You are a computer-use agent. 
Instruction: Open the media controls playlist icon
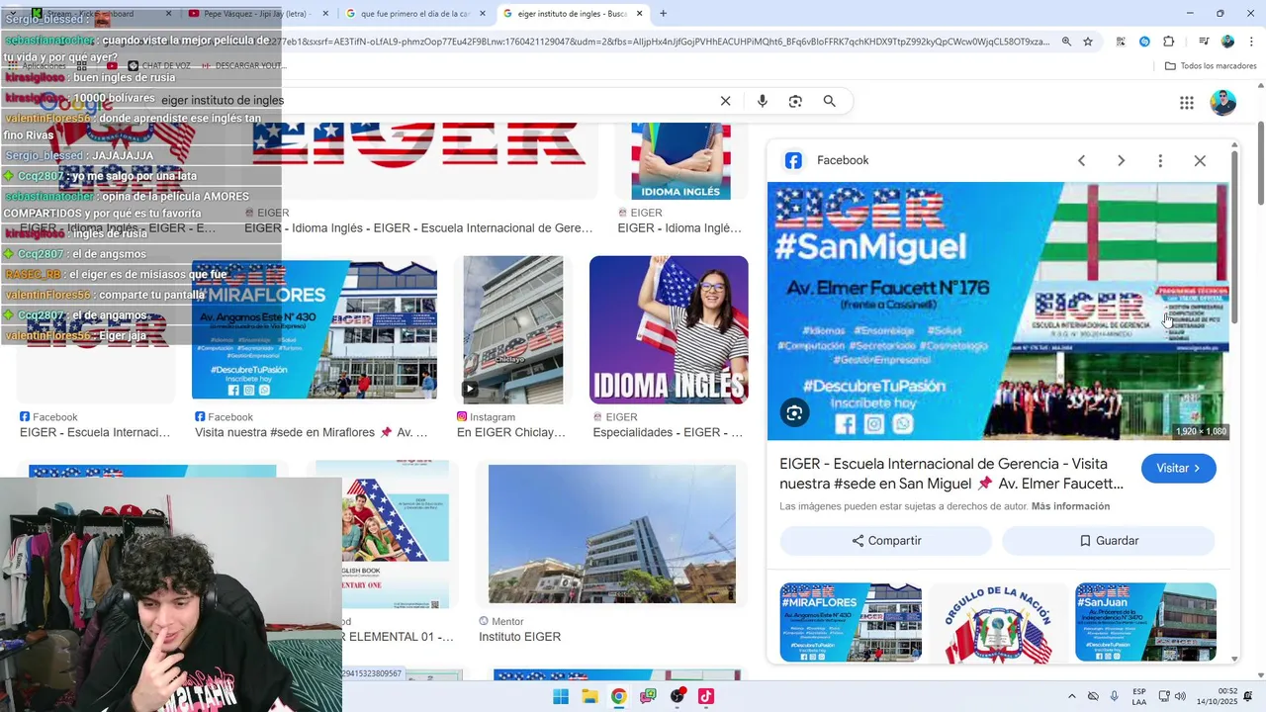tap(1204, 42)
